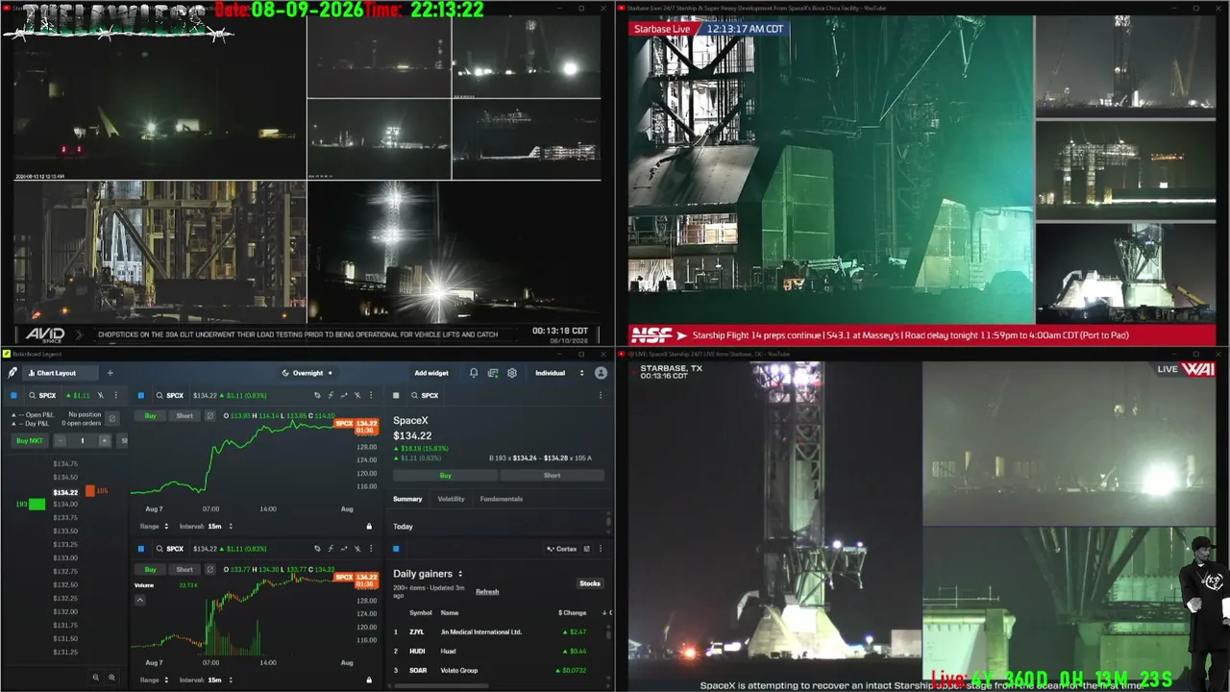Viewport: 1230px width, 692px height.
Task: Open the account profile avatar icon
Action: [601, 373]
